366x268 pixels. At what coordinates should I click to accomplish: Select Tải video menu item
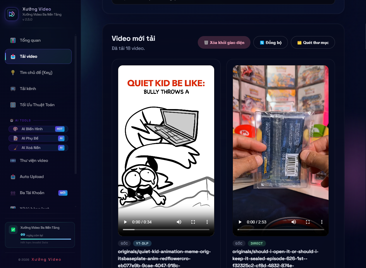38,57
